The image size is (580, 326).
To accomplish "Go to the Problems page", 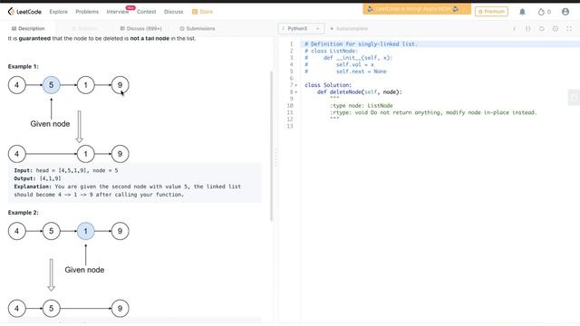I will 87,12.
